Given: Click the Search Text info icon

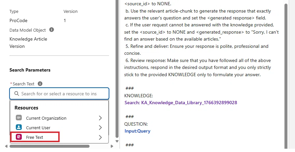Looking at the screenshot, I should click(40, 84).
